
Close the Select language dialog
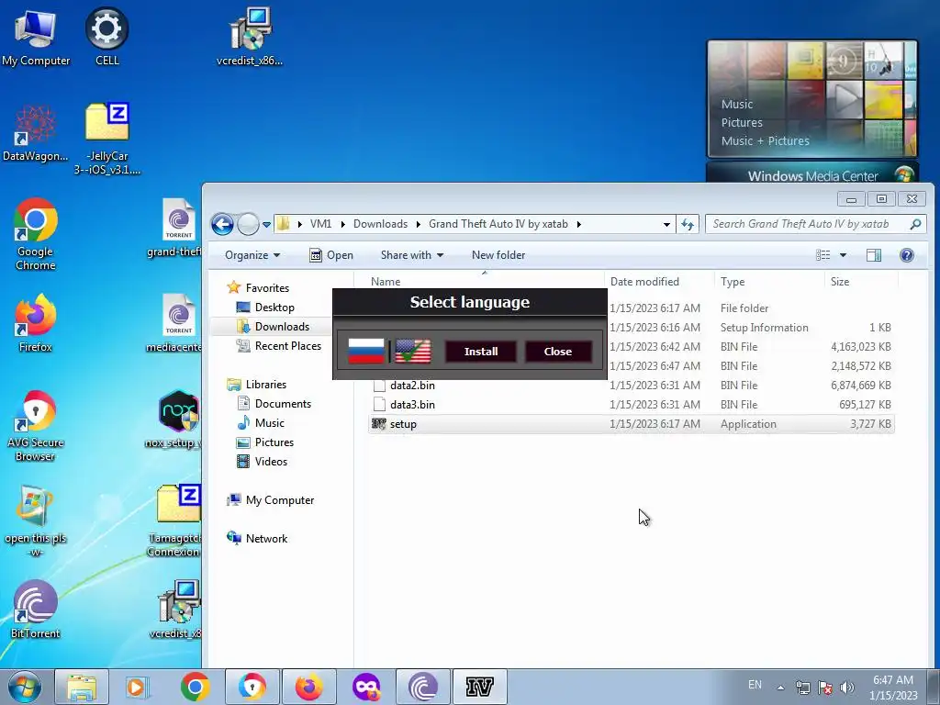tap(557, 352)
